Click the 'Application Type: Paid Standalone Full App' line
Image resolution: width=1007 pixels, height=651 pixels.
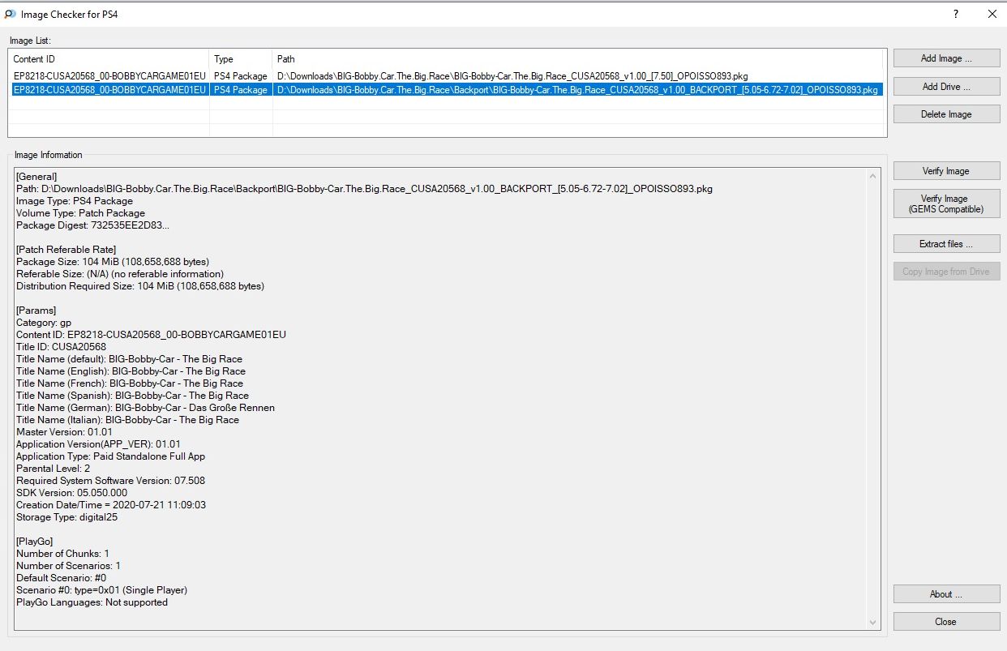pyautogui.click(x=110, y=456)
